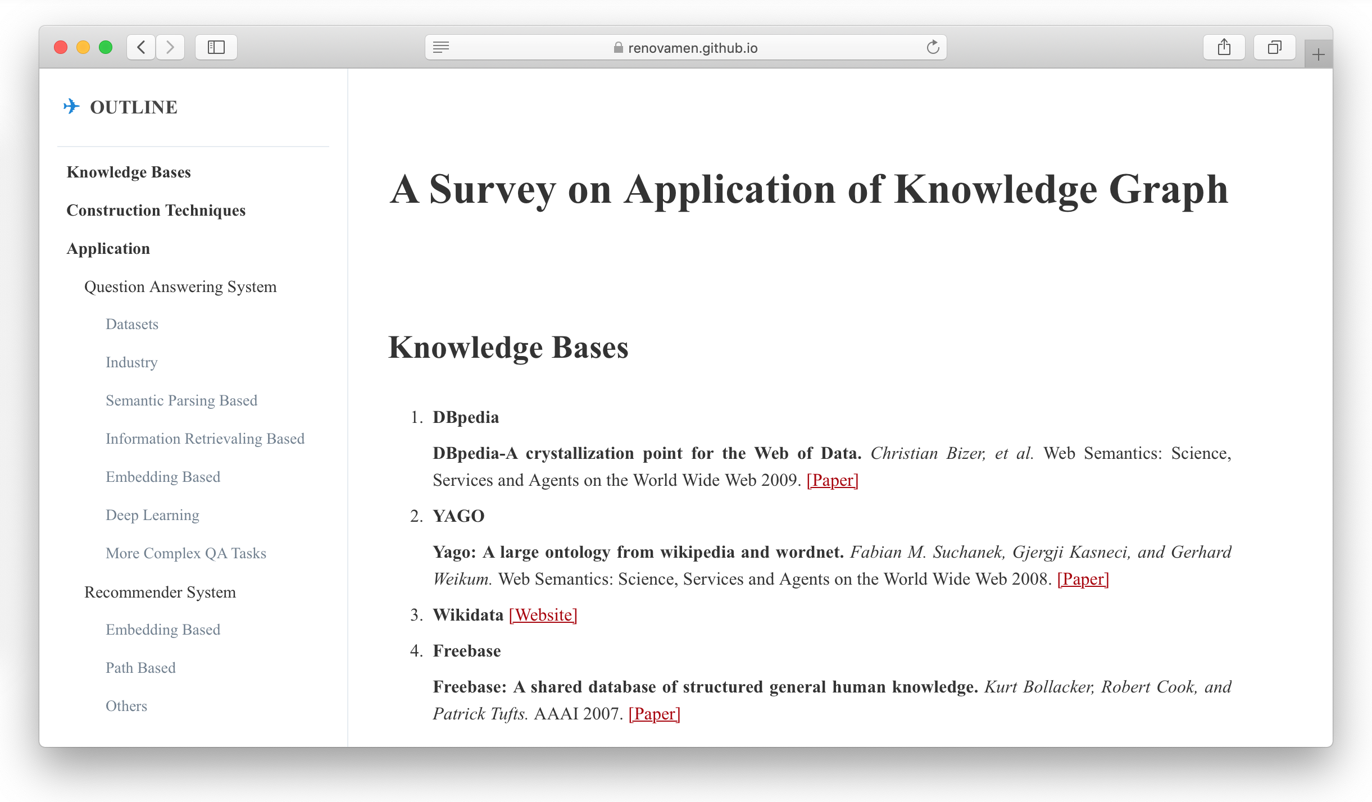Go to Question Answering System section
This screenshot has width=1372, height=802.
pos(180,286)
